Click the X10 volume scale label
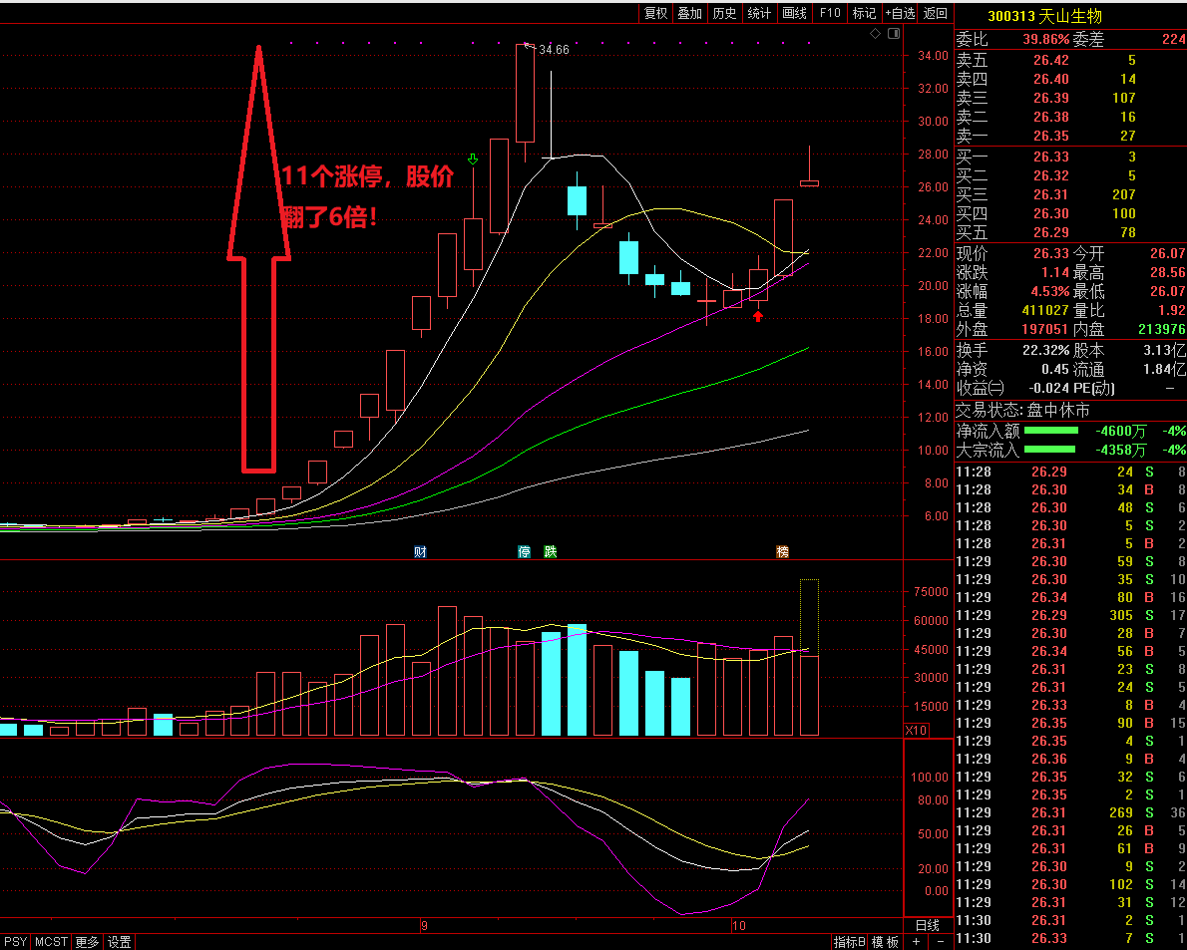The width and height of the screenshot is (1187, 950). pos(916,731)
